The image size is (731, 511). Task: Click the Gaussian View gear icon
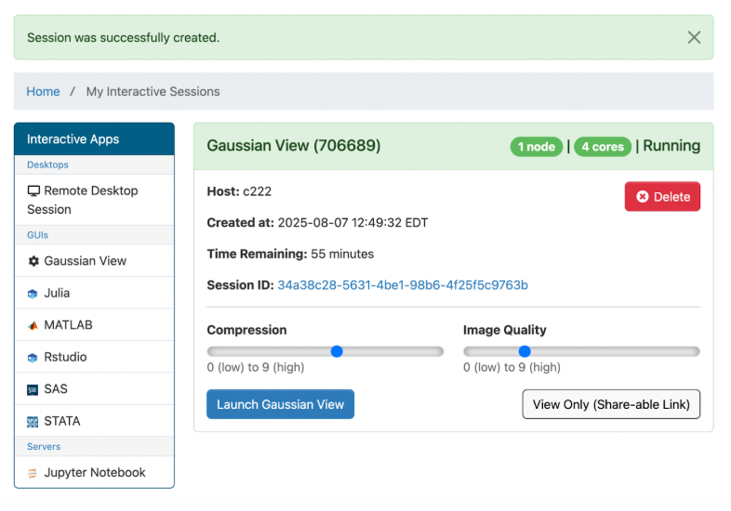click(x=33, y=261)
